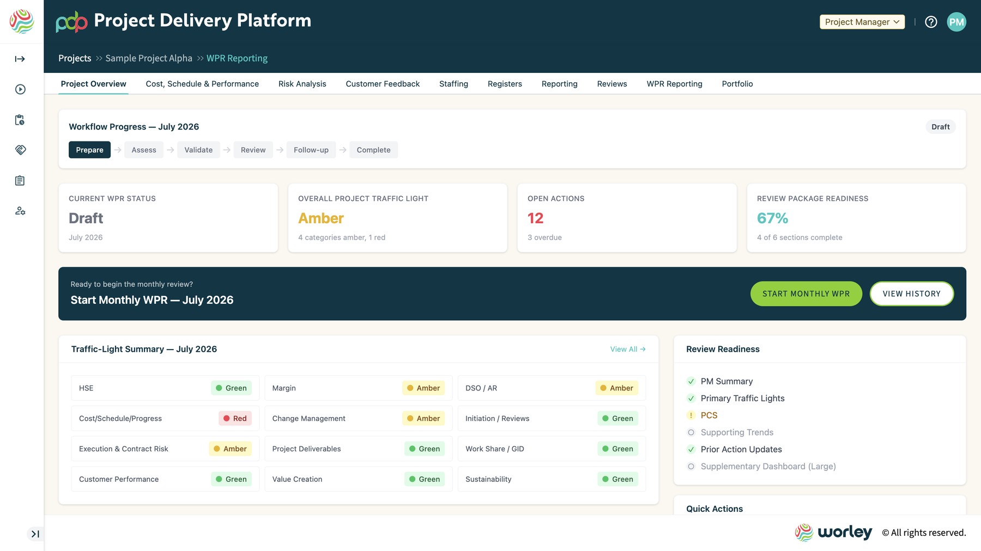This screenshot has width=981, height=551.
Task: Click the Work Share / GID row
Action: (552, 449)
